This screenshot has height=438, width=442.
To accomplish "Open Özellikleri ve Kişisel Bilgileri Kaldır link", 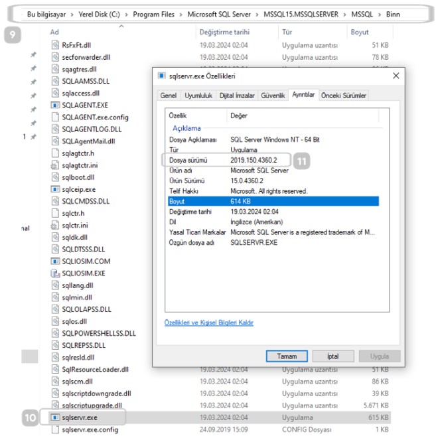I will click(209, 323).
